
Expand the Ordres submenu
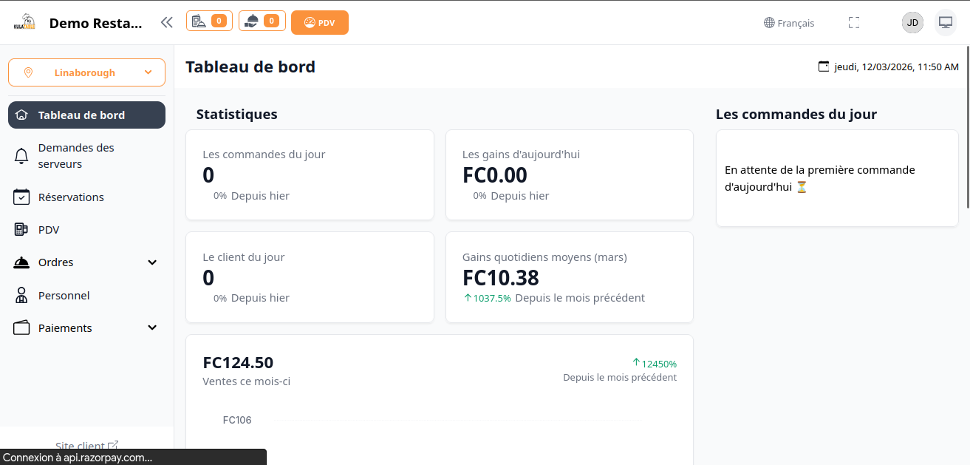pos(152,262)
